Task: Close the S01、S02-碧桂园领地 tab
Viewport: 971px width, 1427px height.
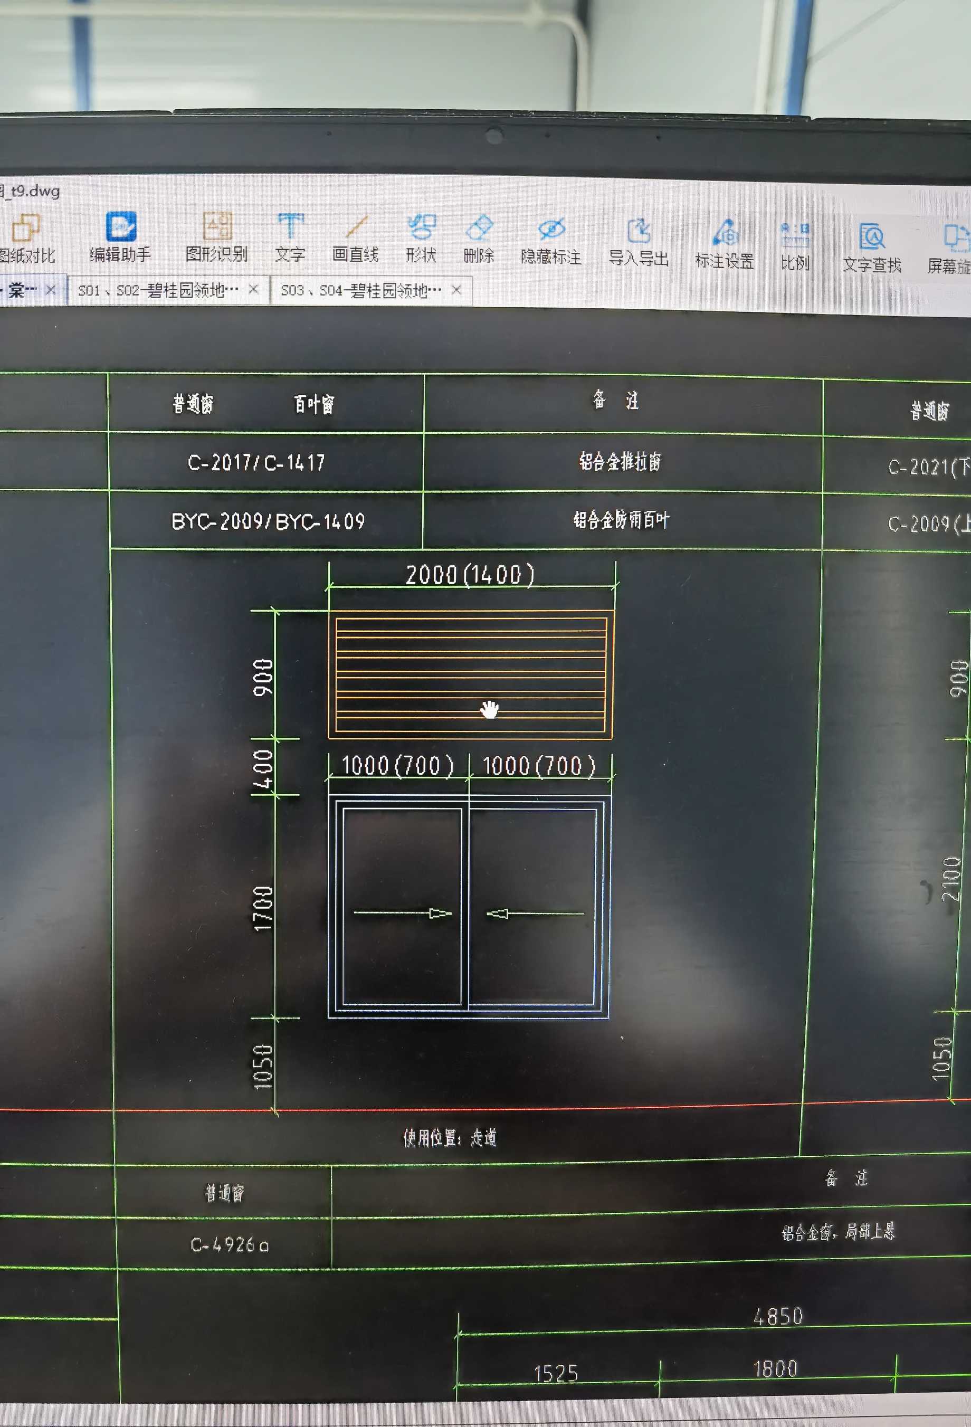Action: tap(253, 289)
